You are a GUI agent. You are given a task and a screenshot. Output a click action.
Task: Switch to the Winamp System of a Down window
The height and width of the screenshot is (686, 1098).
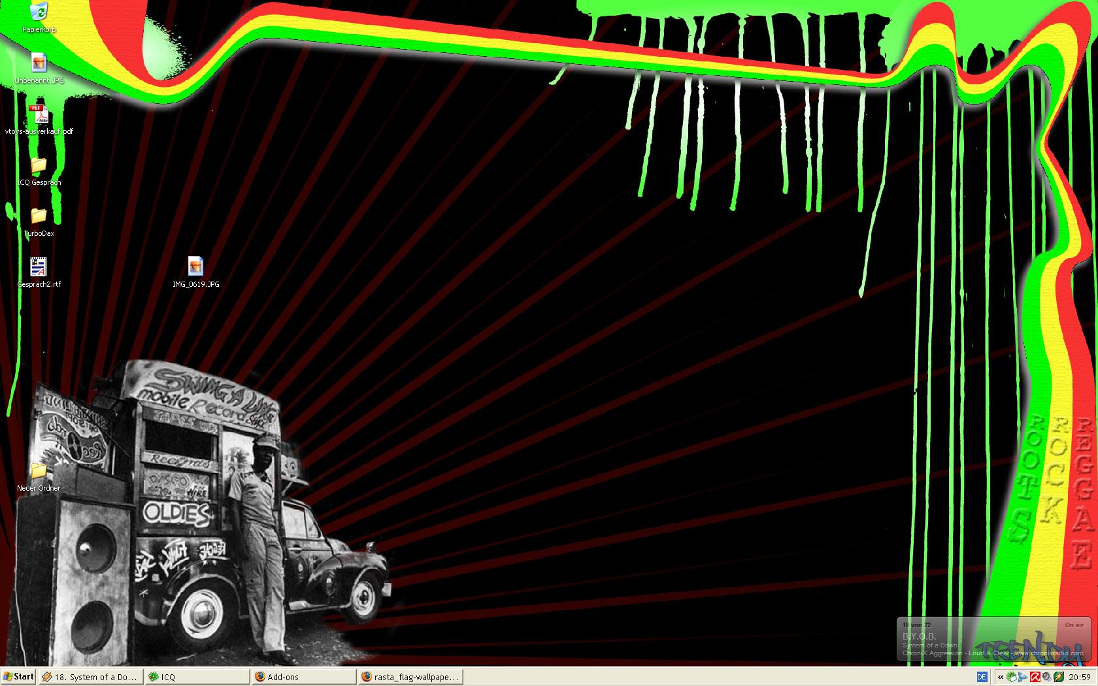tap(90, 677)
